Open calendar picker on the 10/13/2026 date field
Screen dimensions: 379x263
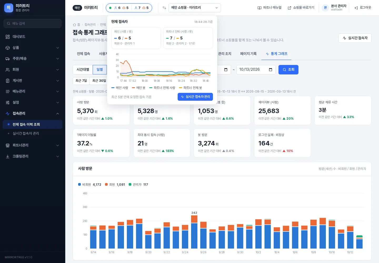click(x=271, y=70)
